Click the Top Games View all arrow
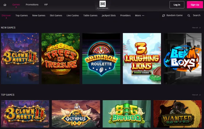This screenshot has width=204, height=129. (x=200, y=95)
